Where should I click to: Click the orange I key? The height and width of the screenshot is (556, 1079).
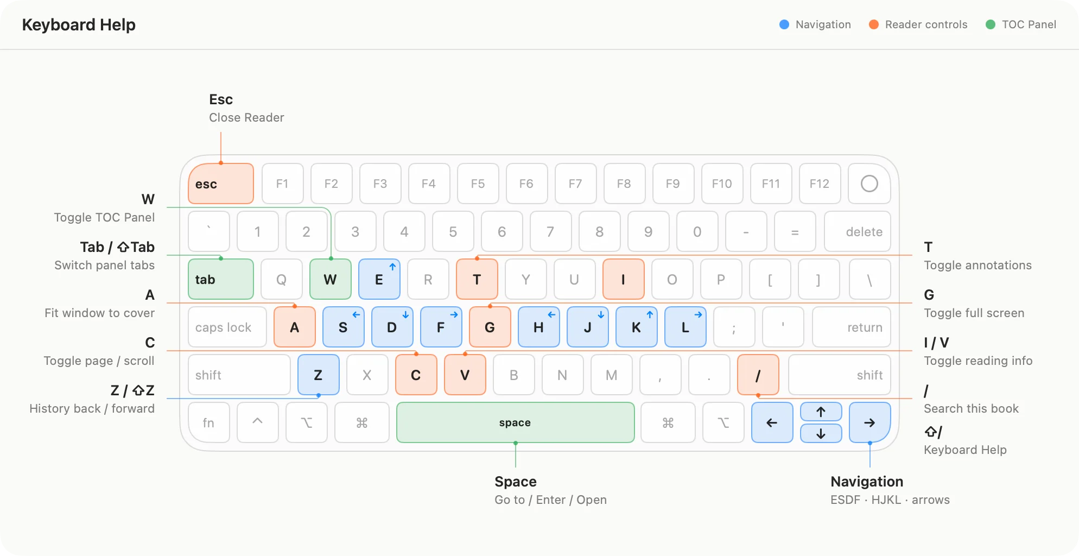pos(624,279)
